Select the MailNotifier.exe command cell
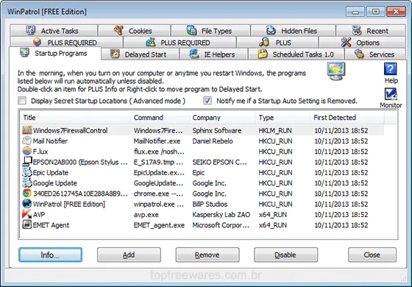This screenshot has width=412, height=287. pos(157,141)
